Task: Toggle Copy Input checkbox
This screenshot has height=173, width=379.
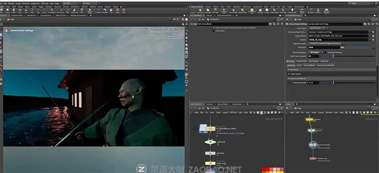Action: [214, 28]
